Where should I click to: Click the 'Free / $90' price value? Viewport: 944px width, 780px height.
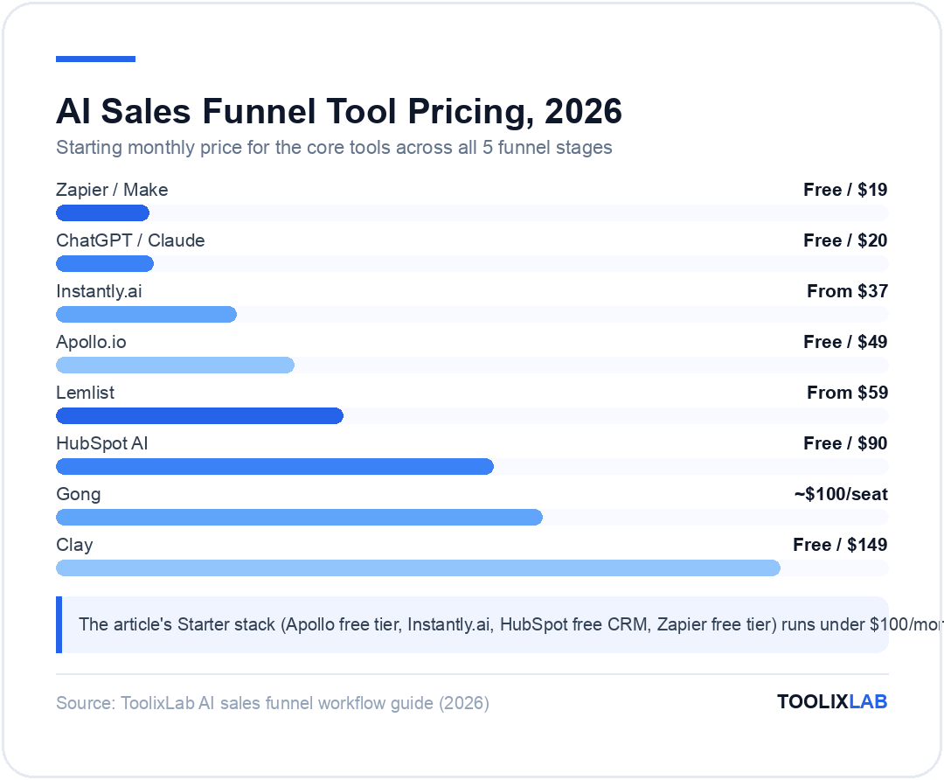(x=845, y=443)
